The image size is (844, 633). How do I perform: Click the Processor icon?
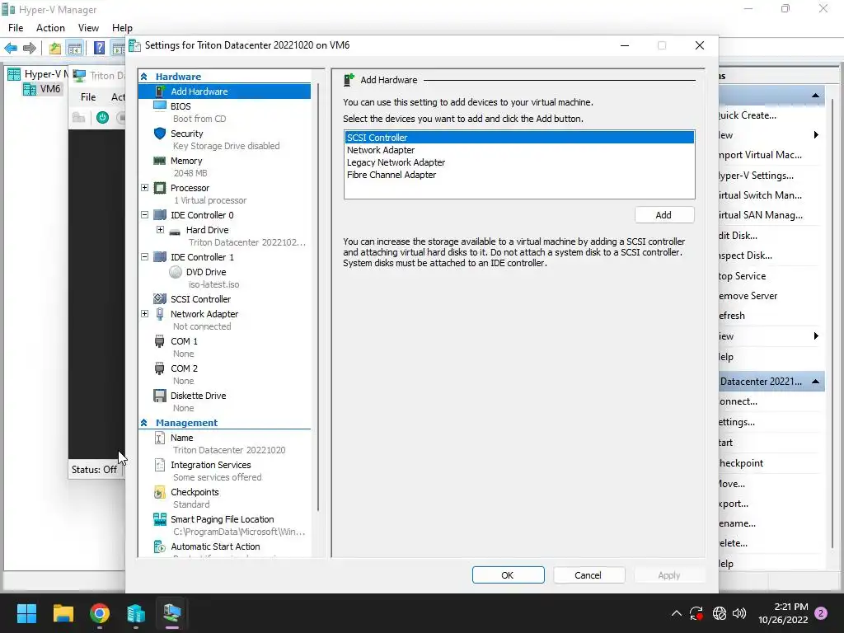[160, 188]
